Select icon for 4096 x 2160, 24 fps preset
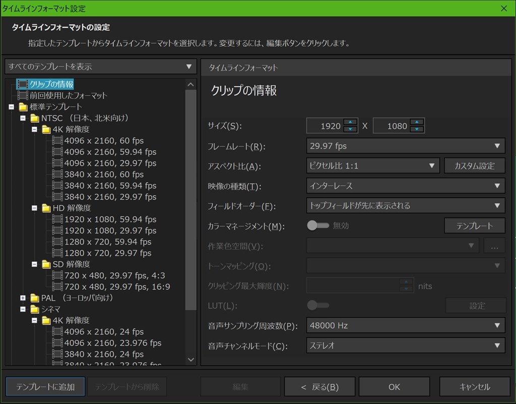The height and width of the screenshot is (404, 516). [x=57, y=332]
